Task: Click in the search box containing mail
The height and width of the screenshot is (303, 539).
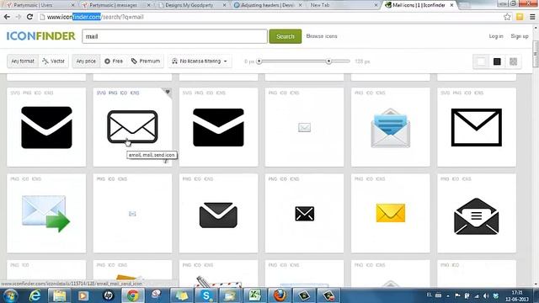Action: click(174, 36)
